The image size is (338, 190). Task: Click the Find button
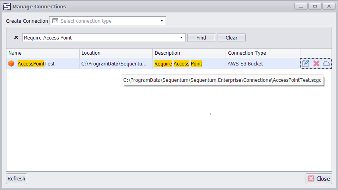pyautogui.click(x=201, y=38)
